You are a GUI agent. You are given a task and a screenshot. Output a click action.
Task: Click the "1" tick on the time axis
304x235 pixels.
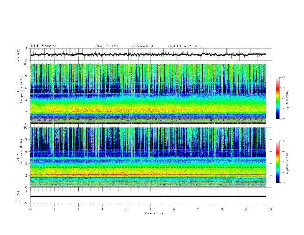54,209
